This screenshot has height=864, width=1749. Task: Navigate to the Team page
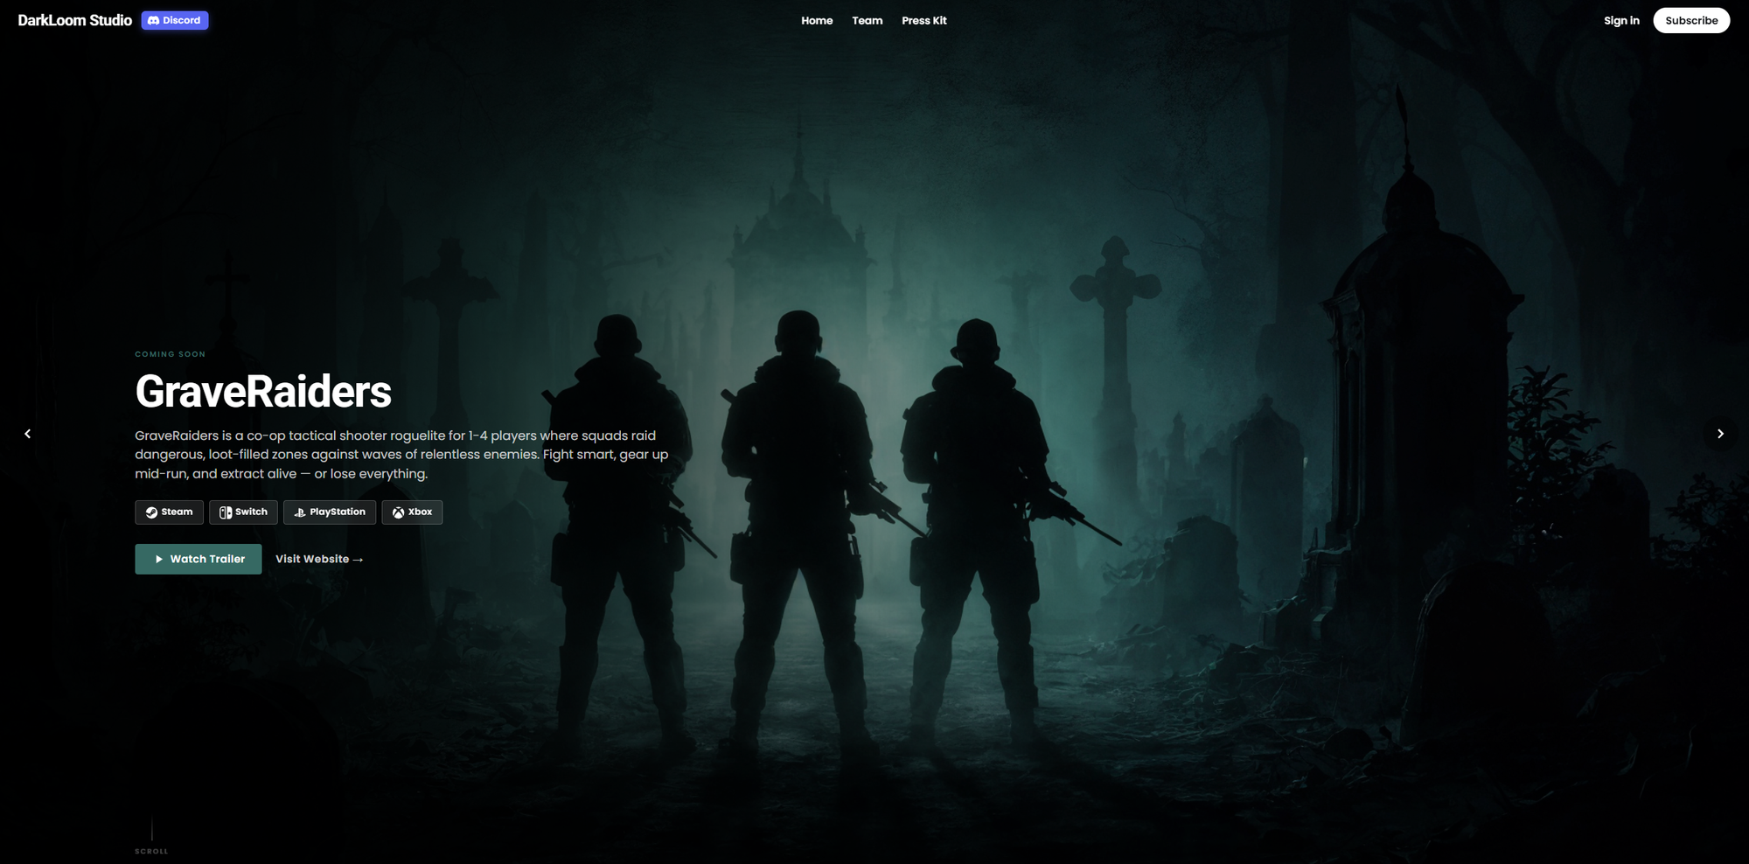click(x=867, y=20)
